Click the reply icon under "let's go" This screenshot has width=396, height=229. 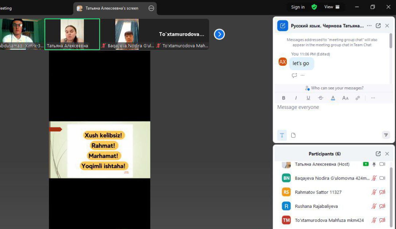click(294, 75)
